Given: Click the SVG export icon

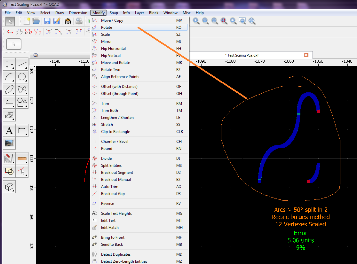Looking at the screenshot, I should coord(68,21).
